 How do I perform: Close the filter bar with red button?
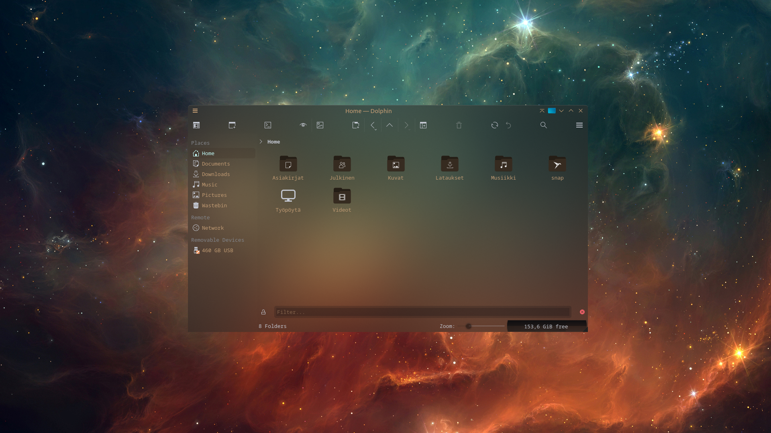[582, 312]
